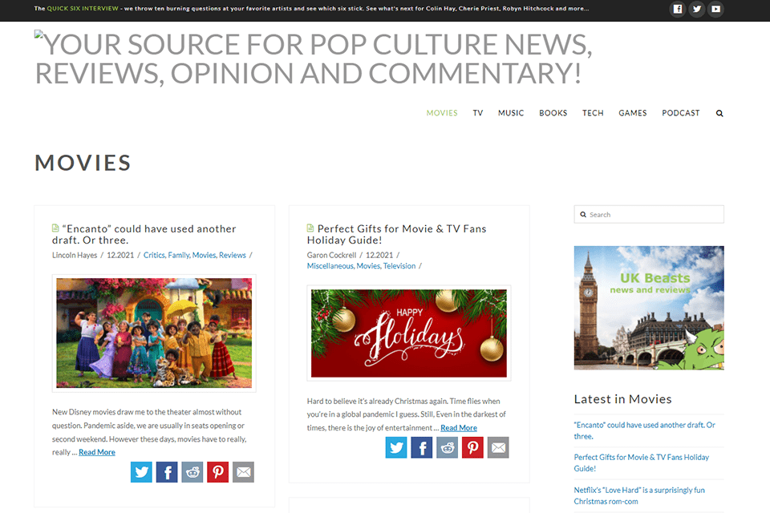Image resolution: width=770 pixels, height=513 pixels.
Task: Open the Happy Holidays thumbnail image
Action: pyautogui.click(x=409, y=333)
